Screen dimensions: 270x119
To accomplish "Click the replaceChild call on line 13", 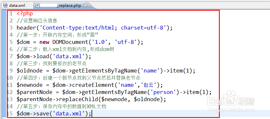I will [x=91, y=99].
